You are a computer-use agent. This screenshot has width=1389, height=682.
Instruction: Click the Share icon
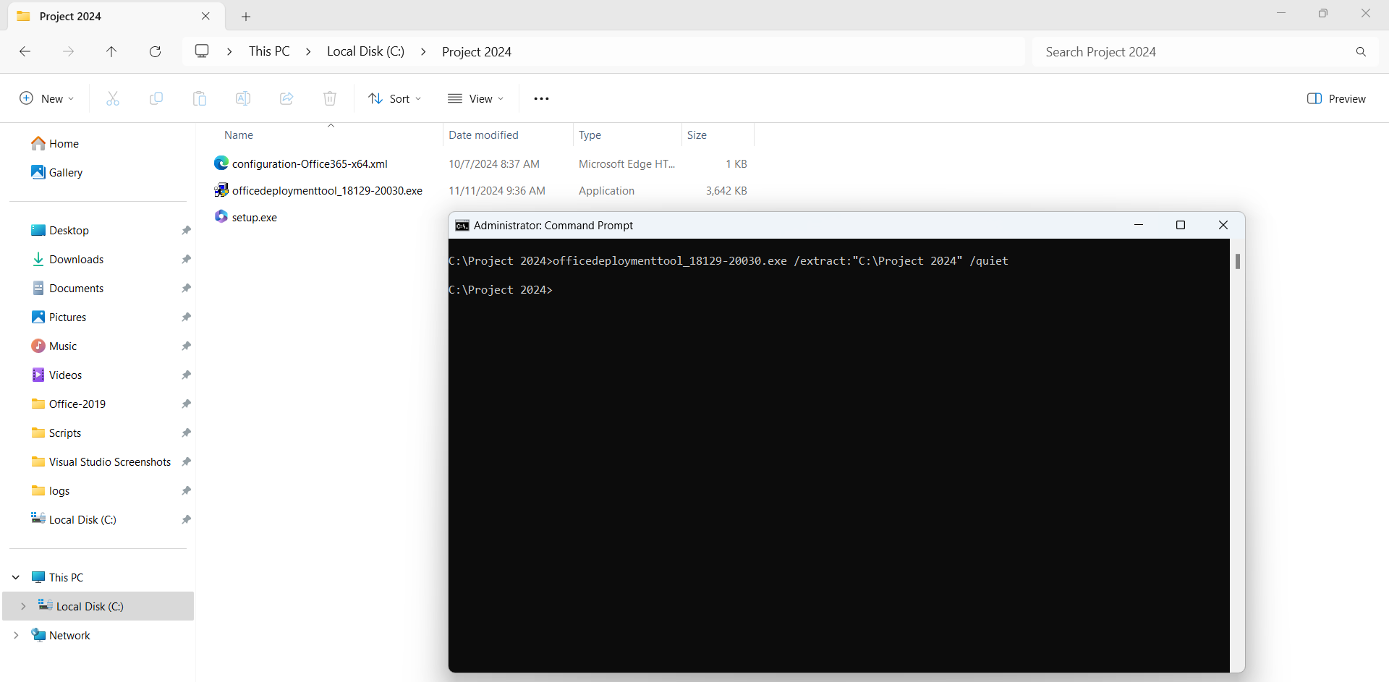pyautogui.click(x=286, y=98)
